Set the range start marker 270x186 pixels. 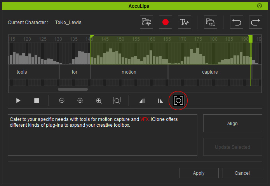click(x=142, y=101)
